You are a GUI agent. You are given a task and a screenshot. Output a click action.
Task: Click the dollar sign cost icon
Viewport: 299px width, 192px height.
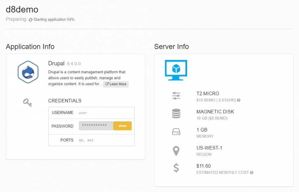[x=176, y=168]
